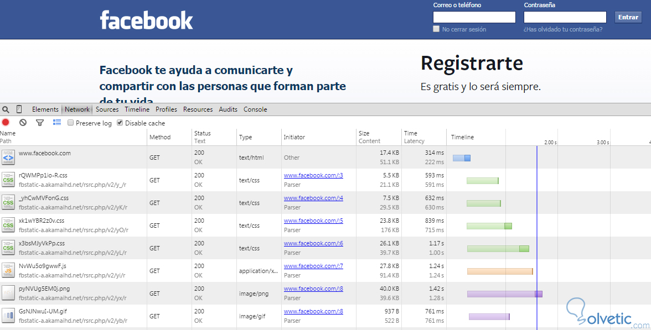Uncheck the Disable cache checkbox

[120, 123]
